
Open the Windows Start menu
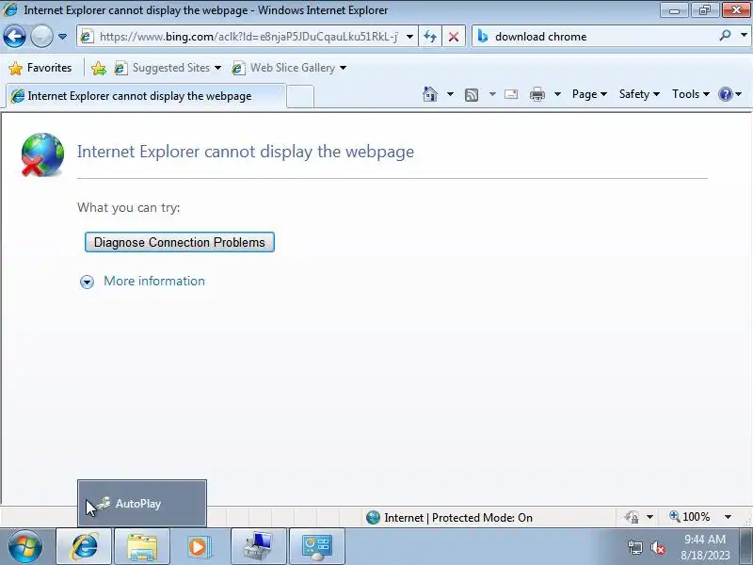click(24, 547)
